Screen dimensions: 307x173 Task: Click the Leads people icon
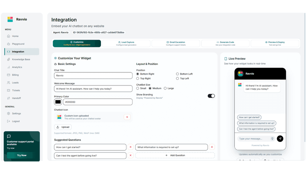(x=9, y=82)
